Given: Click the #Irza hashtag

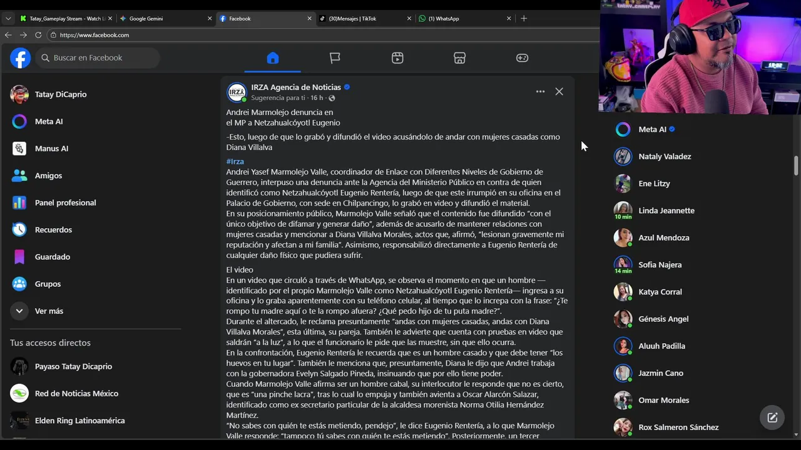Looking at the screenshot, I should click(235, 161).
